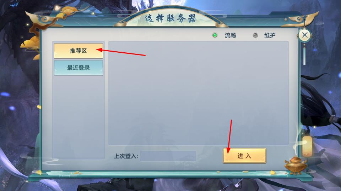Click the gold cloud ornament at top-right corner
341x191 pixels.
click(x=300, y=19)
